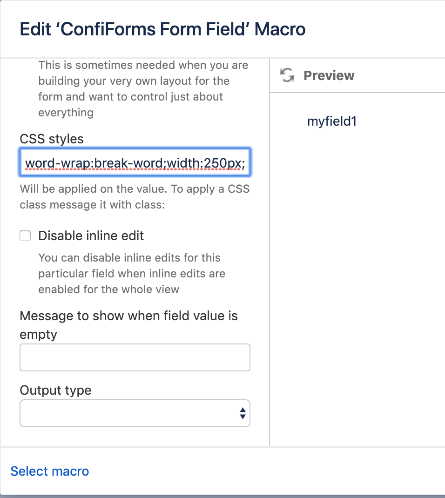Click the 'Message to show when field value is empty' label
This screenshot has height=498, width=445.
tap(128, 325)
